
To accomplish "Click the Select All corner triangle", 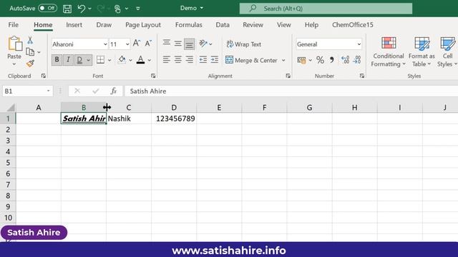I will coord(11,108).
